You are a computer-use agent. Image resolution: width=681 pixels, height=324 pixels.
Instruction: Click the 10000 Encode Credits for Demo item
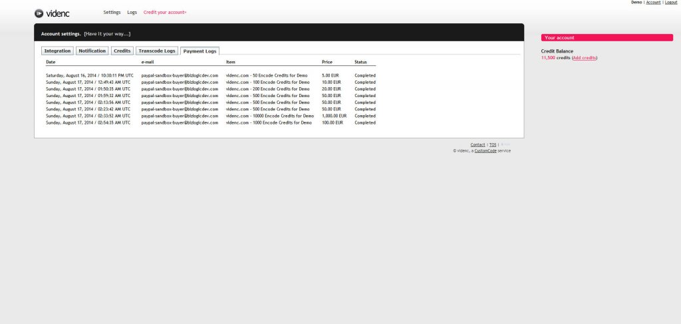click(x=270, y=116)
